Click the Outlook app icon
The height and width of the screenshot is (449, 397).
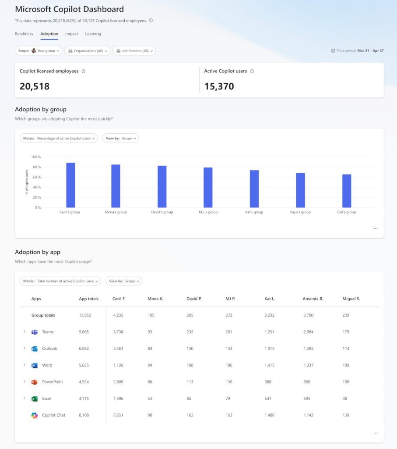[x=35, y=349]
